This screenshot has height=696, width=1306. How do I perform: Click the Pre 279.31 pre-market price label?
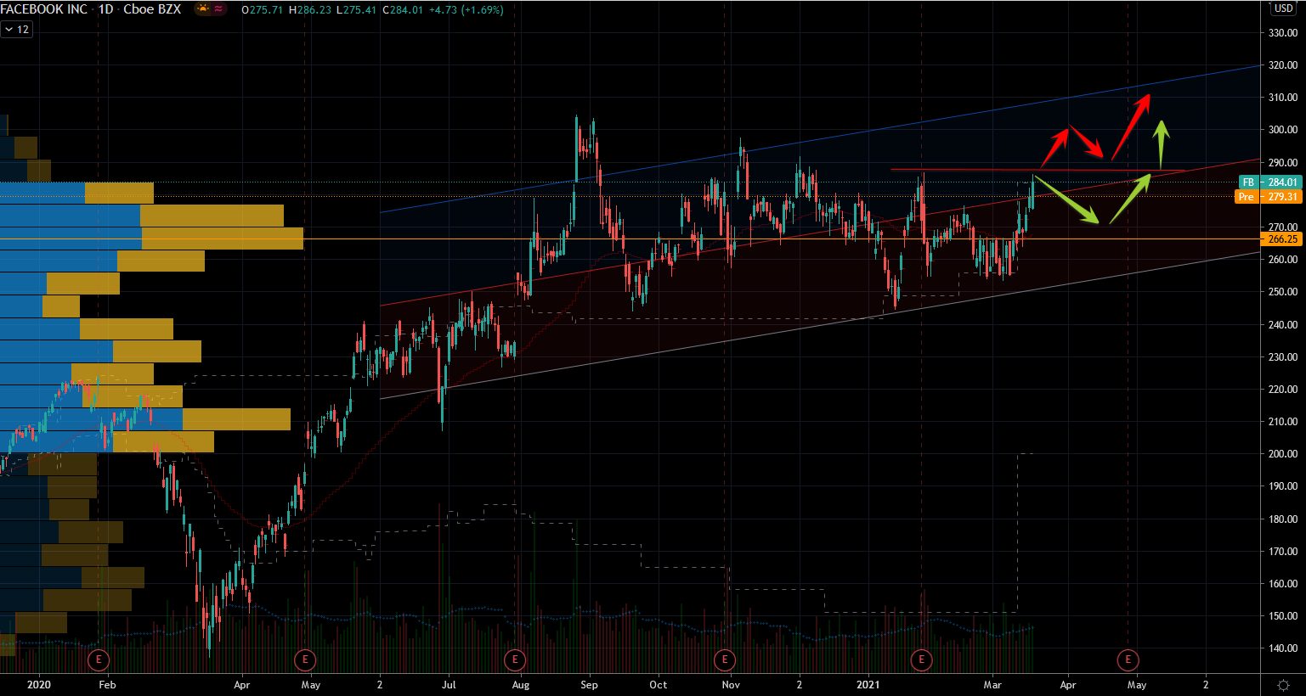[x=1269, y=197]
